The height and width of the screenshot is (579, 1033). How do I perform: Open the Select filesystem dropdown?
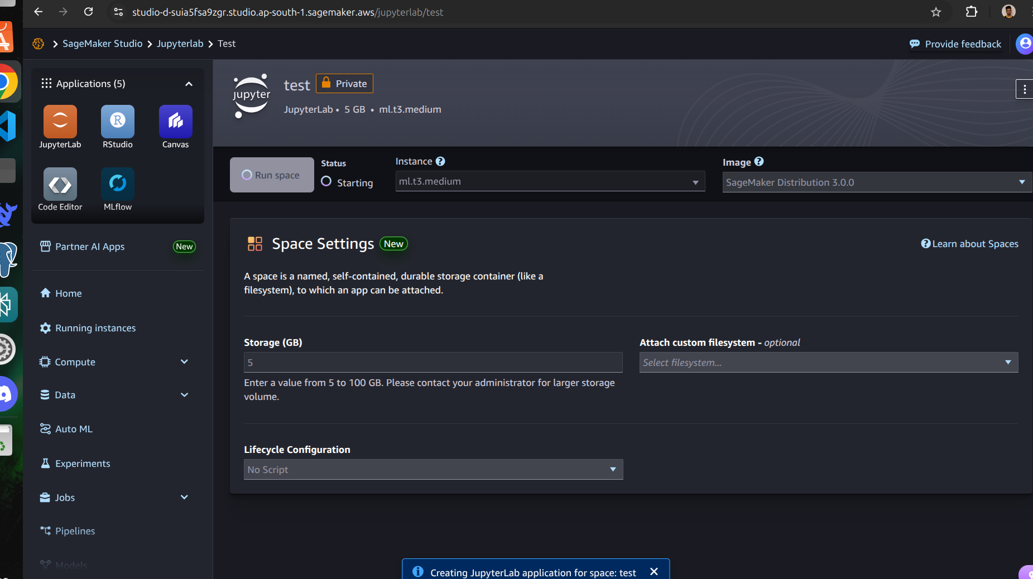pyautogui.click(x=829, y=363)
